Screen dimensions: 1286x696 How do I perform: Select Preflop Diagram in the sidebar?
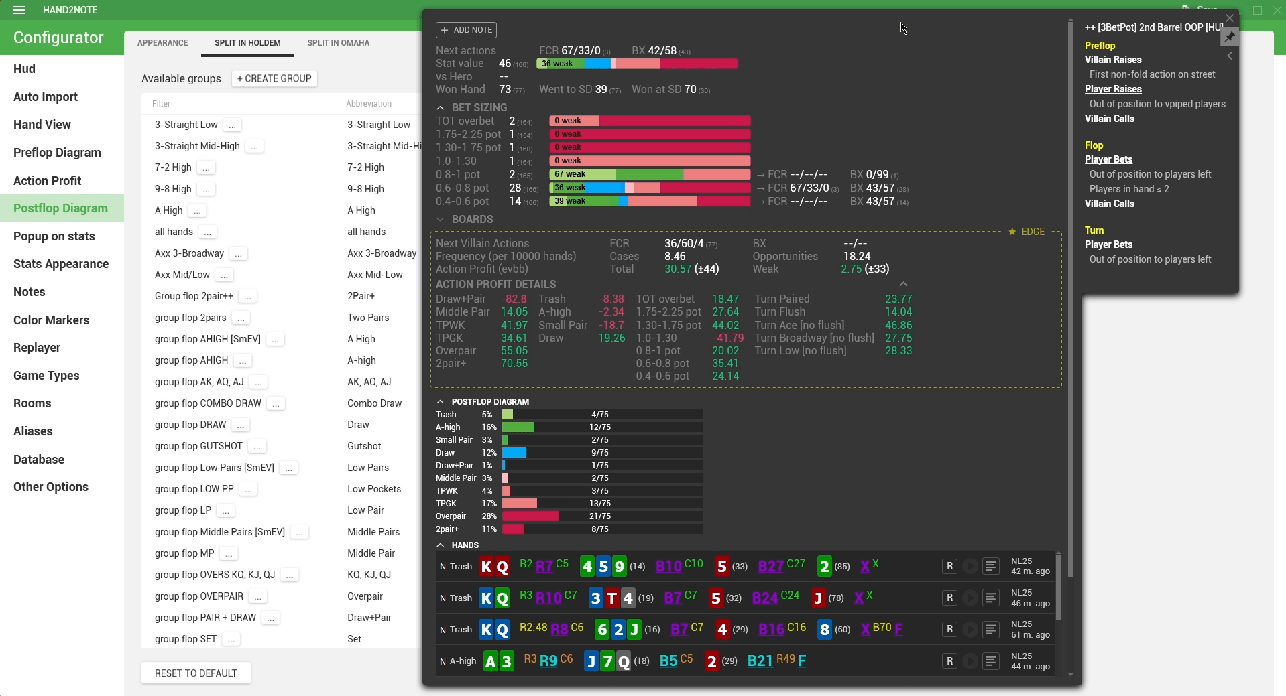[x=57, y=153]
